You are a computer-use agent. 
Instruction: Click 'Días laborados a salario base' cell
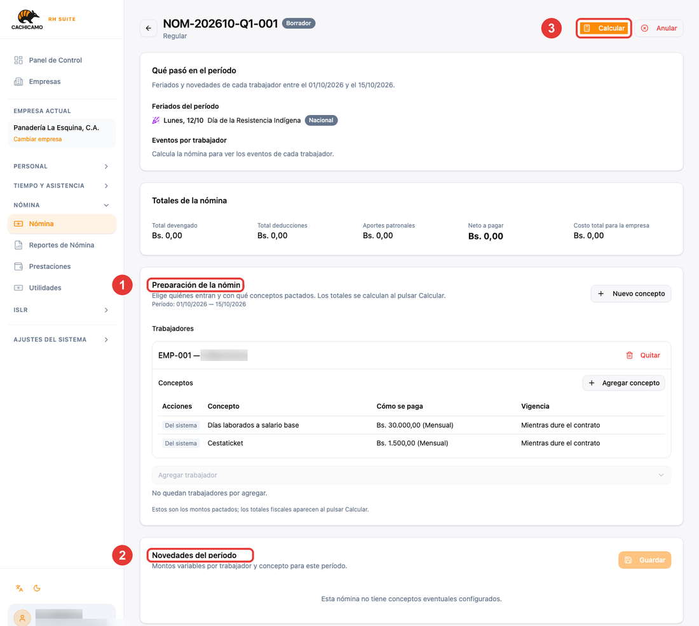pos(253,425)
